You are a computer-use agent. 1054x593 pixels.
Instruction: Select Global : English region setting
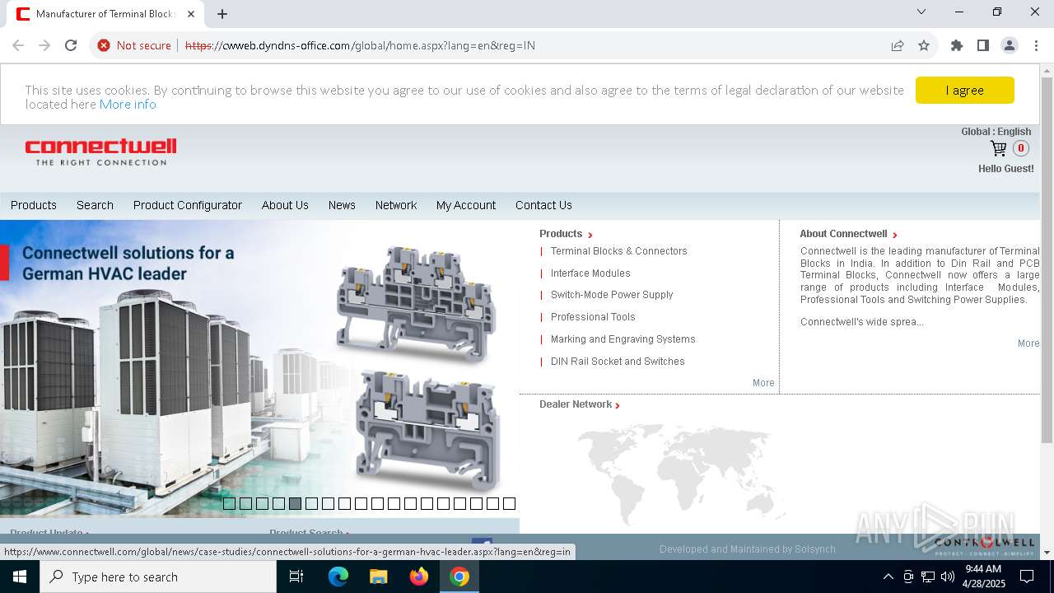tap(996, 132)
